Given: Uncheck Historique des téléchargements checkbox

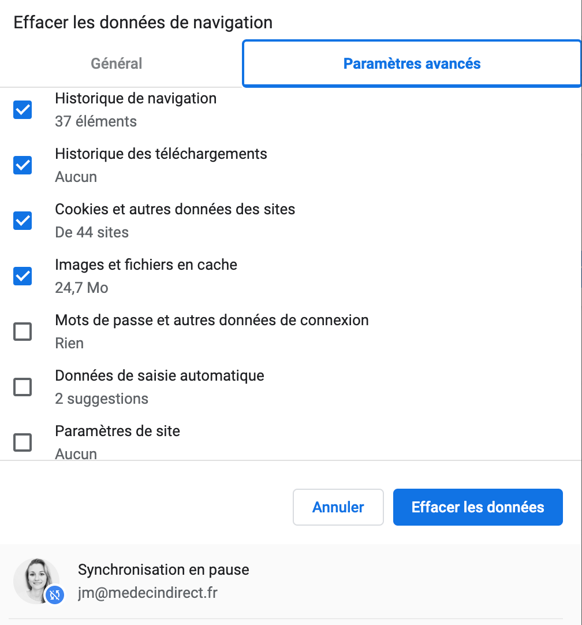Looking at the screenshot, I should (23, 165).
